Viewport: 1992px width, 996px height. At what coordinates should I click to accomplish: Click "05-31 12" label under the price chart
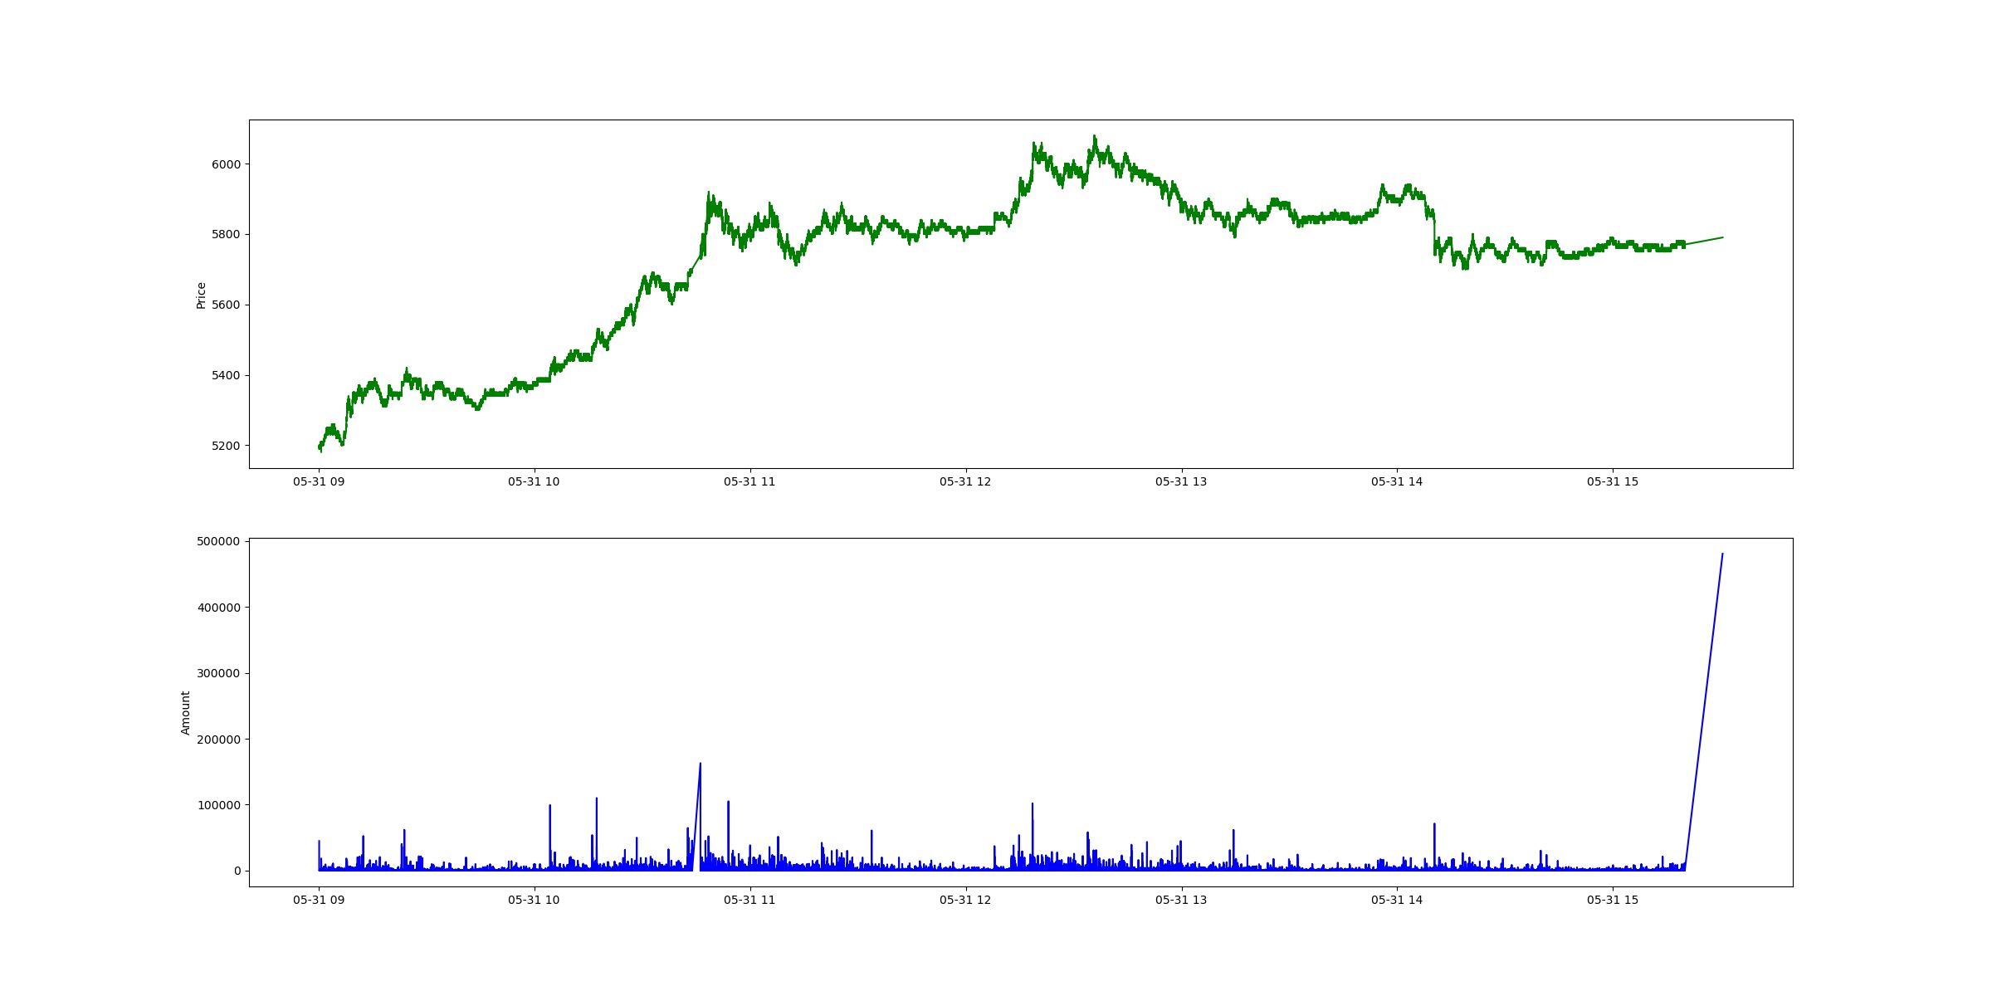(965, 481)
